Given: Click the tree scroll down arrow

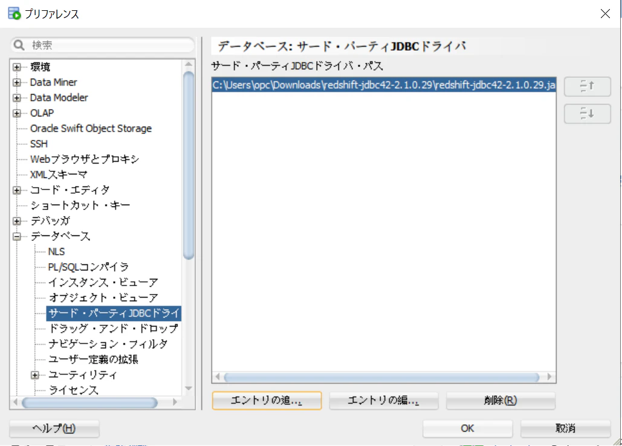Looking at the screenshot, I should point(189,389).
